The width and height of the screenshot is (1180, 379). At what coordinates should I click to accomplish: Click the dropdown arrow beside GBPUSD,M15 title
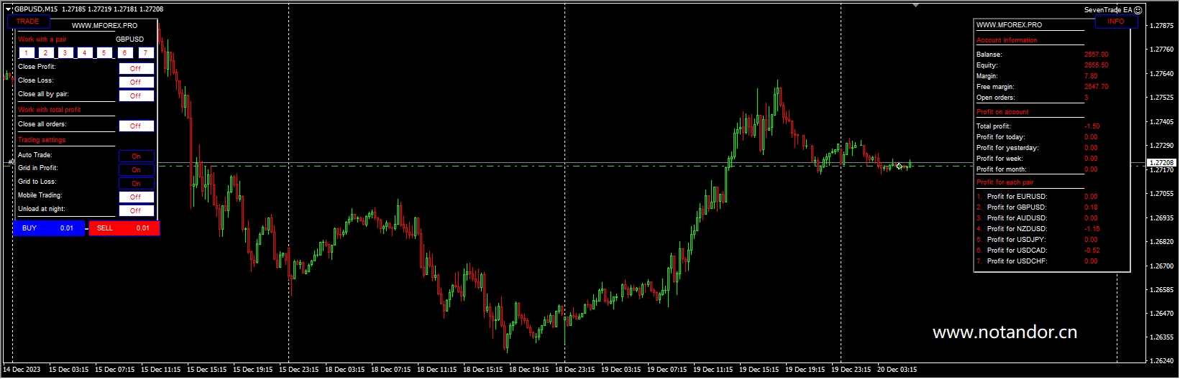point(9,9)
